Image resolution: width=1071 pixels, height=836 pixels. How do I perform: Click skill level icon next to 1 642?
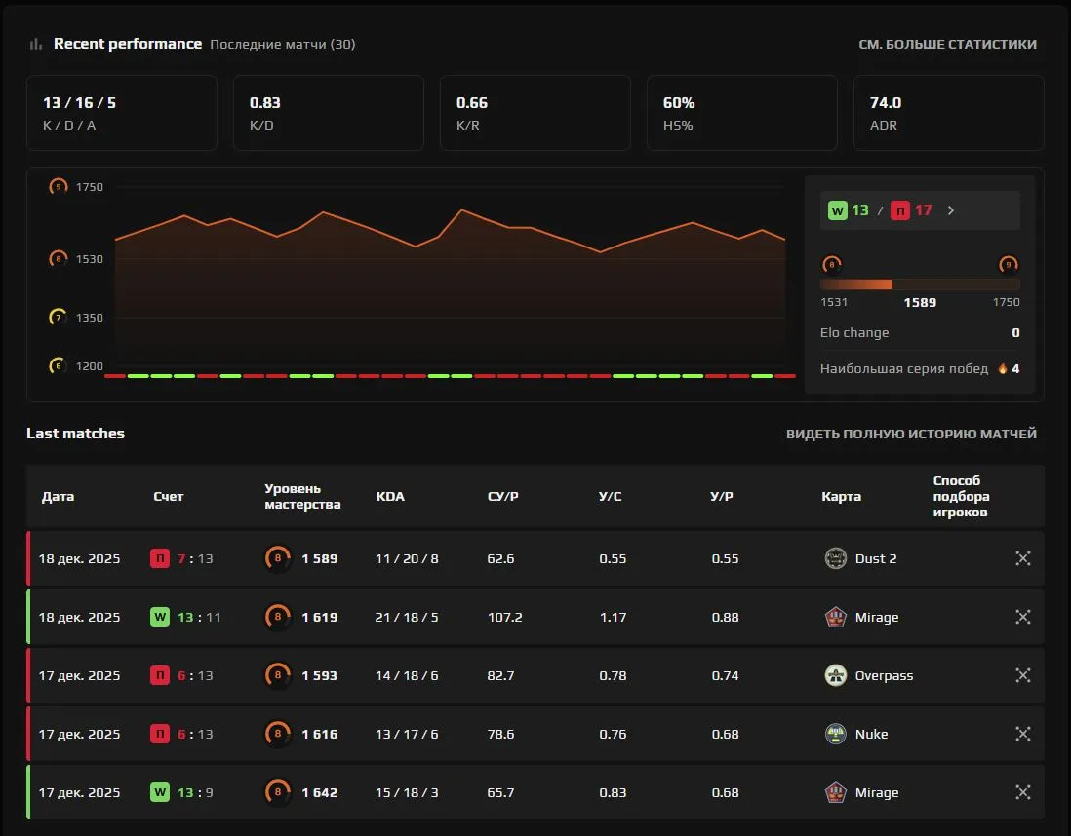pyautogui.click(x=277, y=792)
